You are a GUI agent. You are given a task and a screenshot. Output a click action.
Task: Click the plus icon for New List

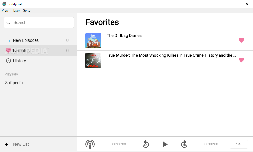point(7,144)
